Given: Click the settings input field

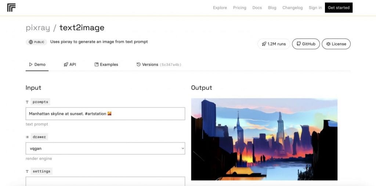Looking at the screenshot, I should pyautogui.click(x=105, y=181).
